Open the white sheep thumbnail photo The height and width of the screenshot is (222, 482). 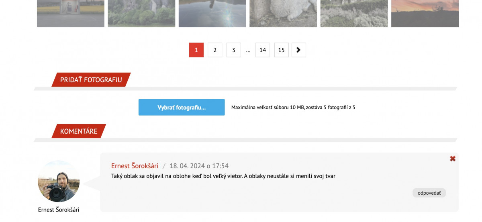pyautogui.click(x=283, y=14)
